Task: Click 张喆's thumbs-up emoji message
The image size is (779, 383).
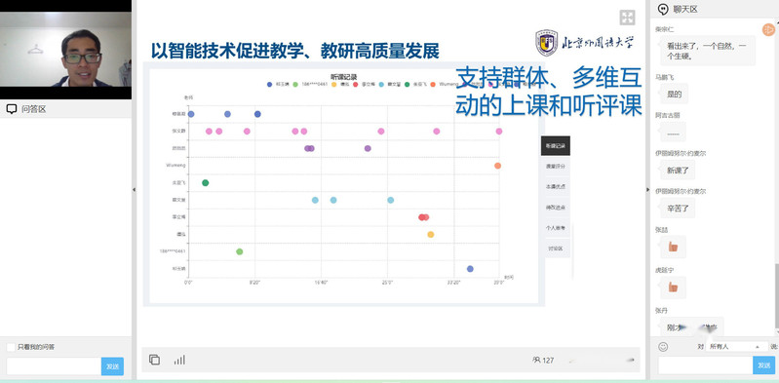Action: [673, 247]
